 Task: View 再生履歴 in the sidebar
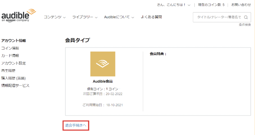coord(8,71)
